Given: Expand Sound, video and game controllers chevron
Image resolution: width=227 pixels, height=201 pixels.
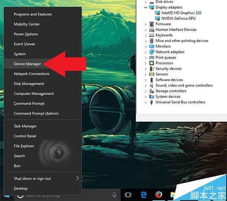Looking at the screenshot, I should pyautogui.click(x=146, y=86).
